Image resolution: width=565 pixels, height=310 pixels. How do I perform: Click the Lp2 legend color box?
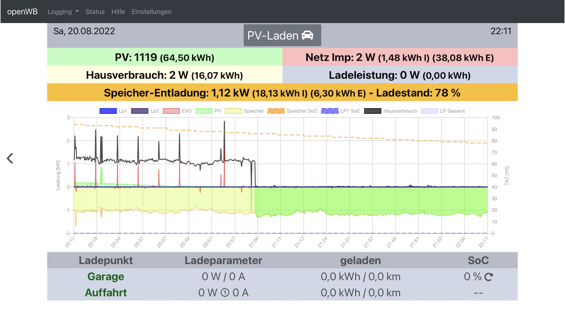click(140, 111)
